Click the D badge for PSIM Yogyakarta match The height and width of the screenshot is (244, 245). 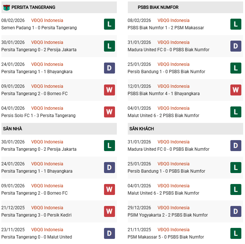coord(235,211)
